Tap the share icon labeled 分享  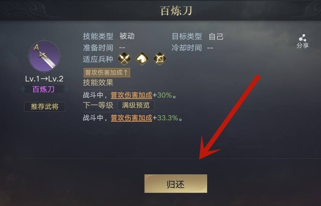(x=303, y=41)
